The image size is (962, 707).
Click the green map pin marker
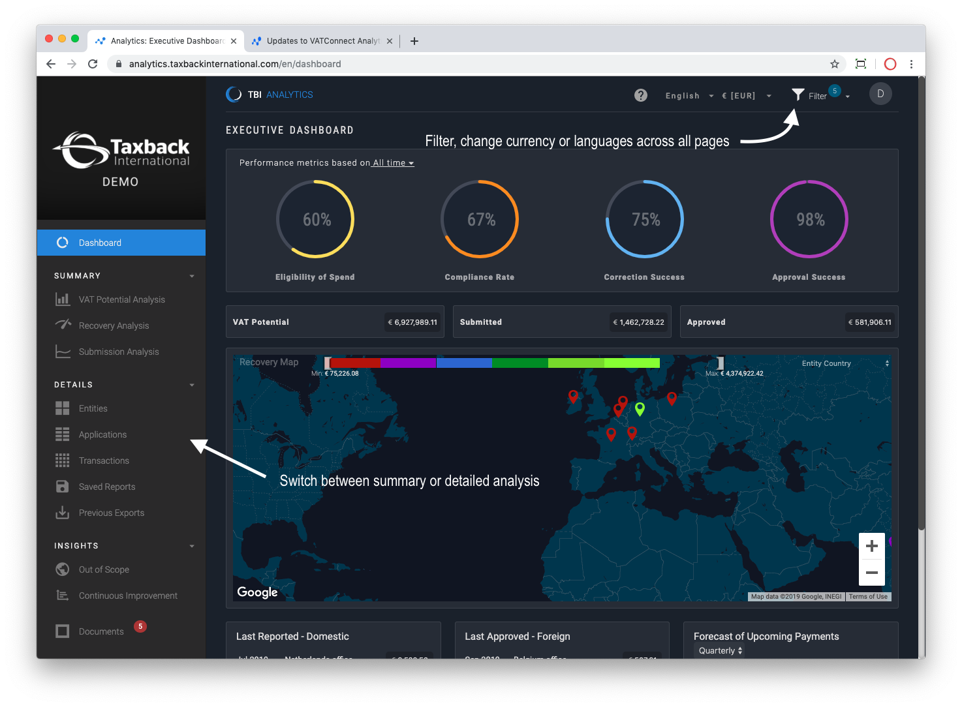tap(640, 409)
